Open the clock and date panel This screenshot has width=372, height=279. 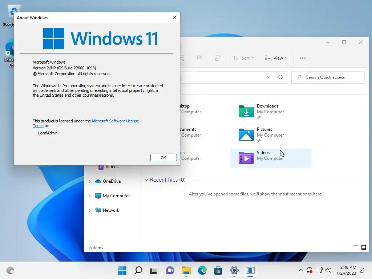346,270
